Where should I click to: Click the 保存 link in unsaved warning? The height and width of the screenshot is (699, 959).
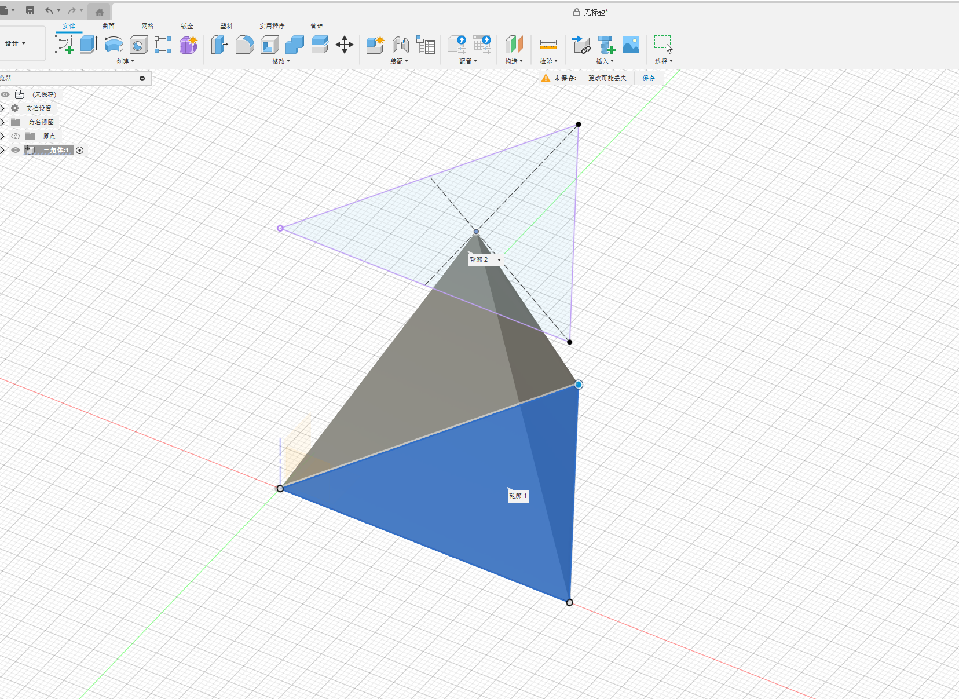649,78
